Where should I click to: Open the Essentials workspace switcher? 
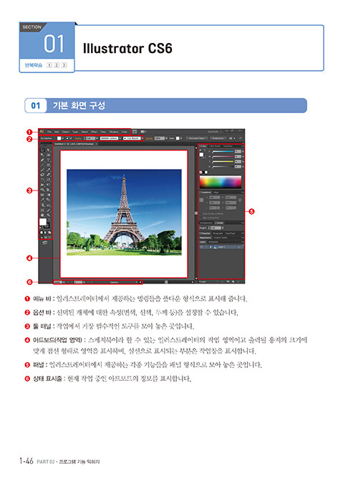click(213, 132)
